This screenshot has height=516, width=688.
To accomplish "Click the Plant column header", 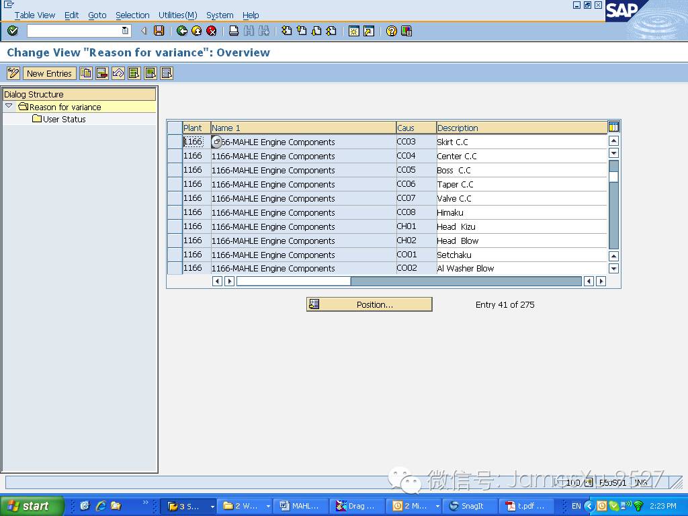I will 197,128.
